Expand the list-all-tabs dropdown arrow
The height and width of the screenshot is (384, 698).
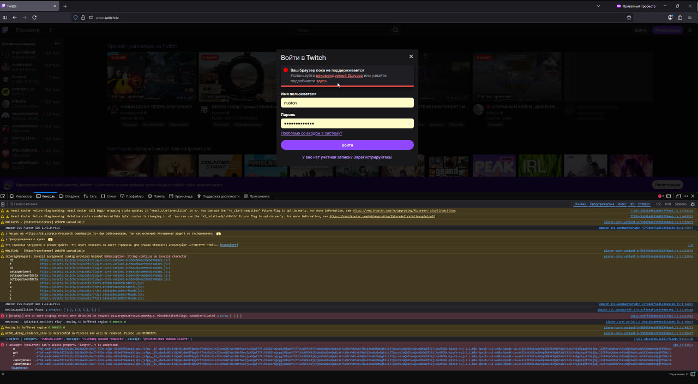point(599,6)
